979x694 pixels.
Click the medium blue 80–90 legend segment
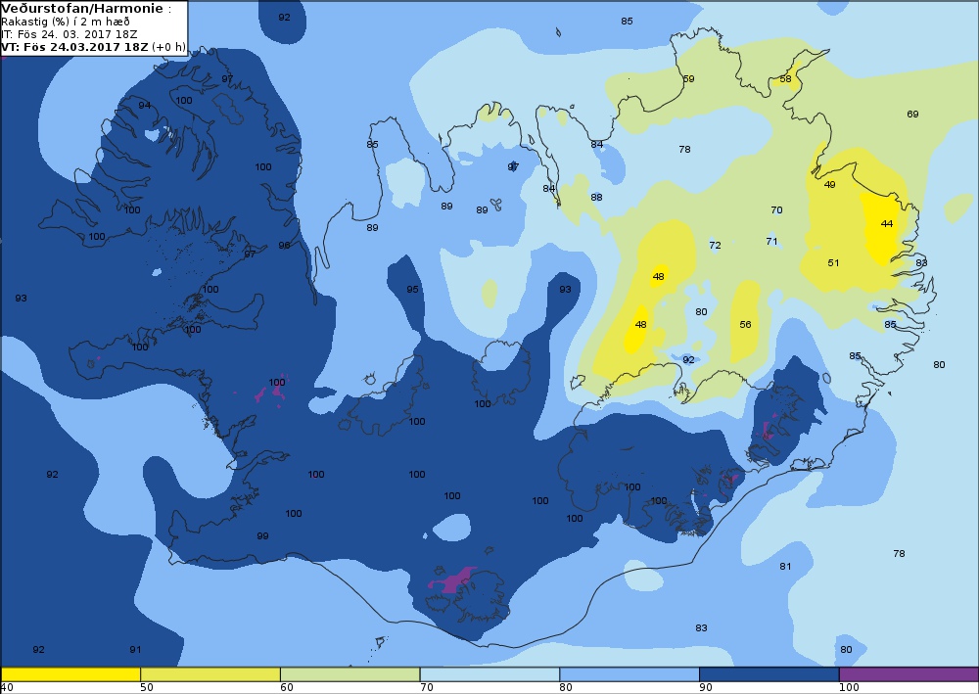(x=629, y=674)
